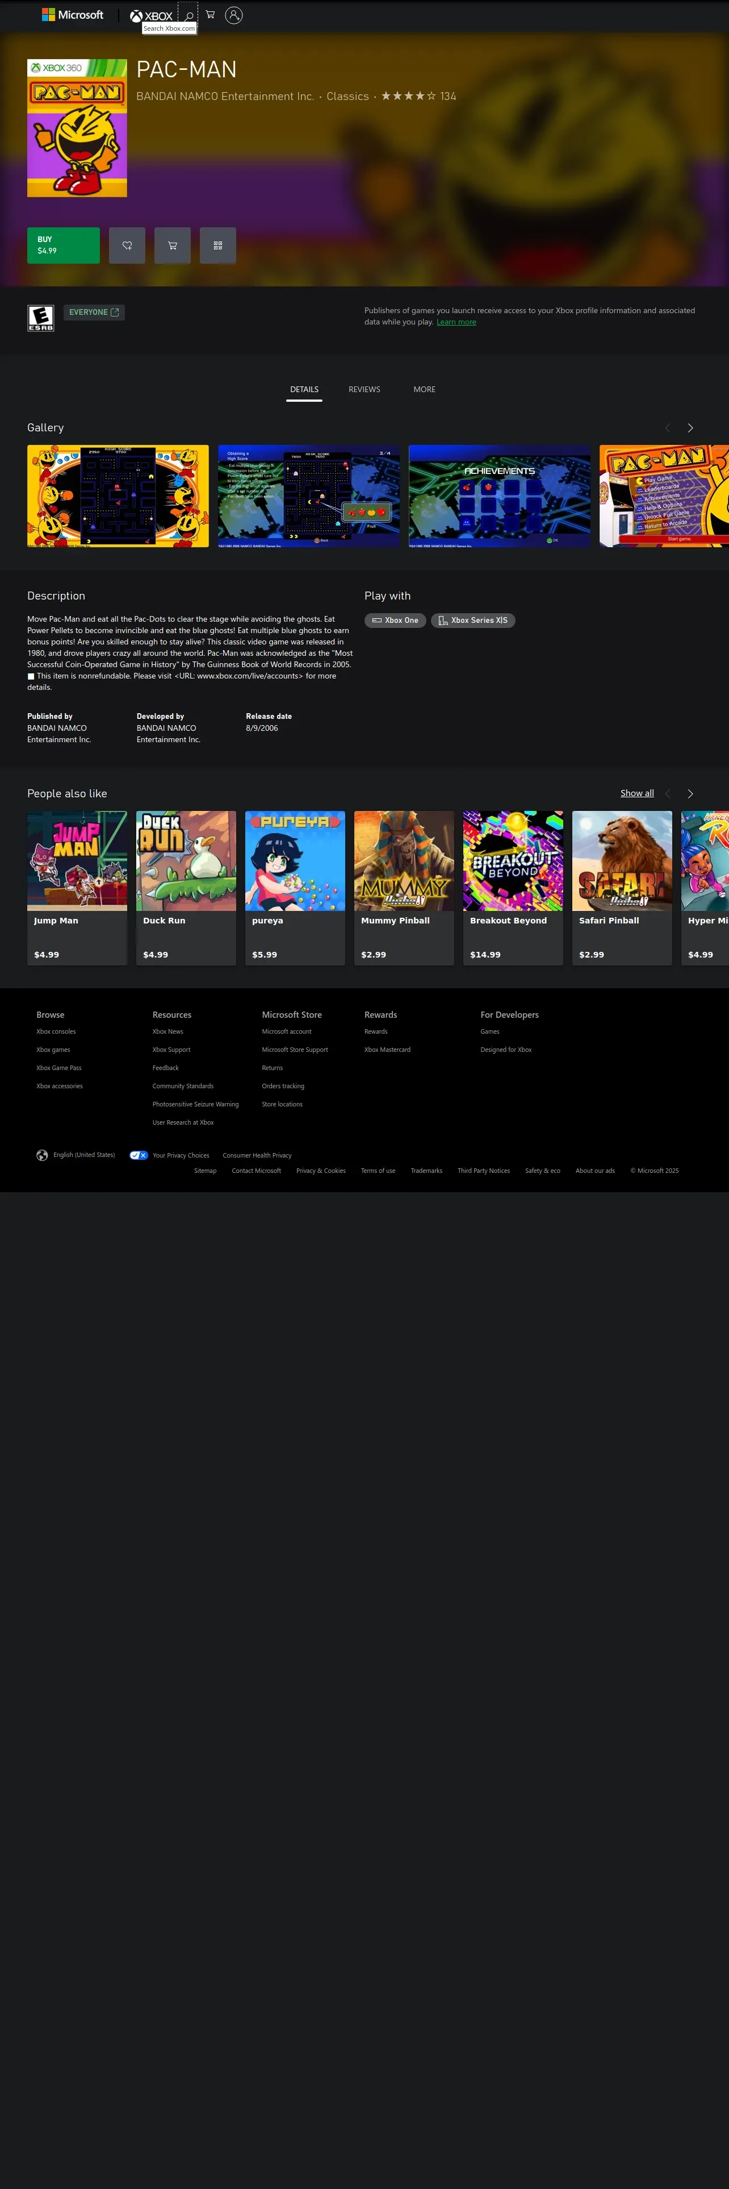The image size is (729, 2189).
Task: Open the Microsoft logo link
Action: coord(72,14)
